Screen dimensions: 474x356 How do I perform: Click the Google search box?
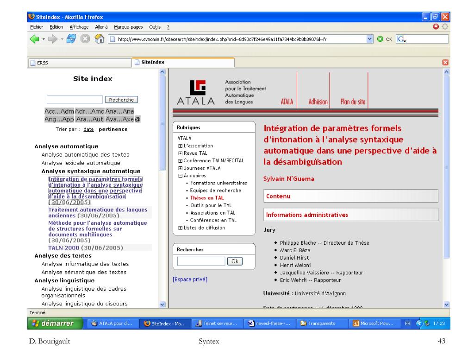[x=427, y=39]
